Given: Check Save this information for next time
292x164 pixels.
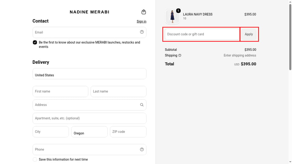Looking at the screenshot, I should click(x=35, y=159).
